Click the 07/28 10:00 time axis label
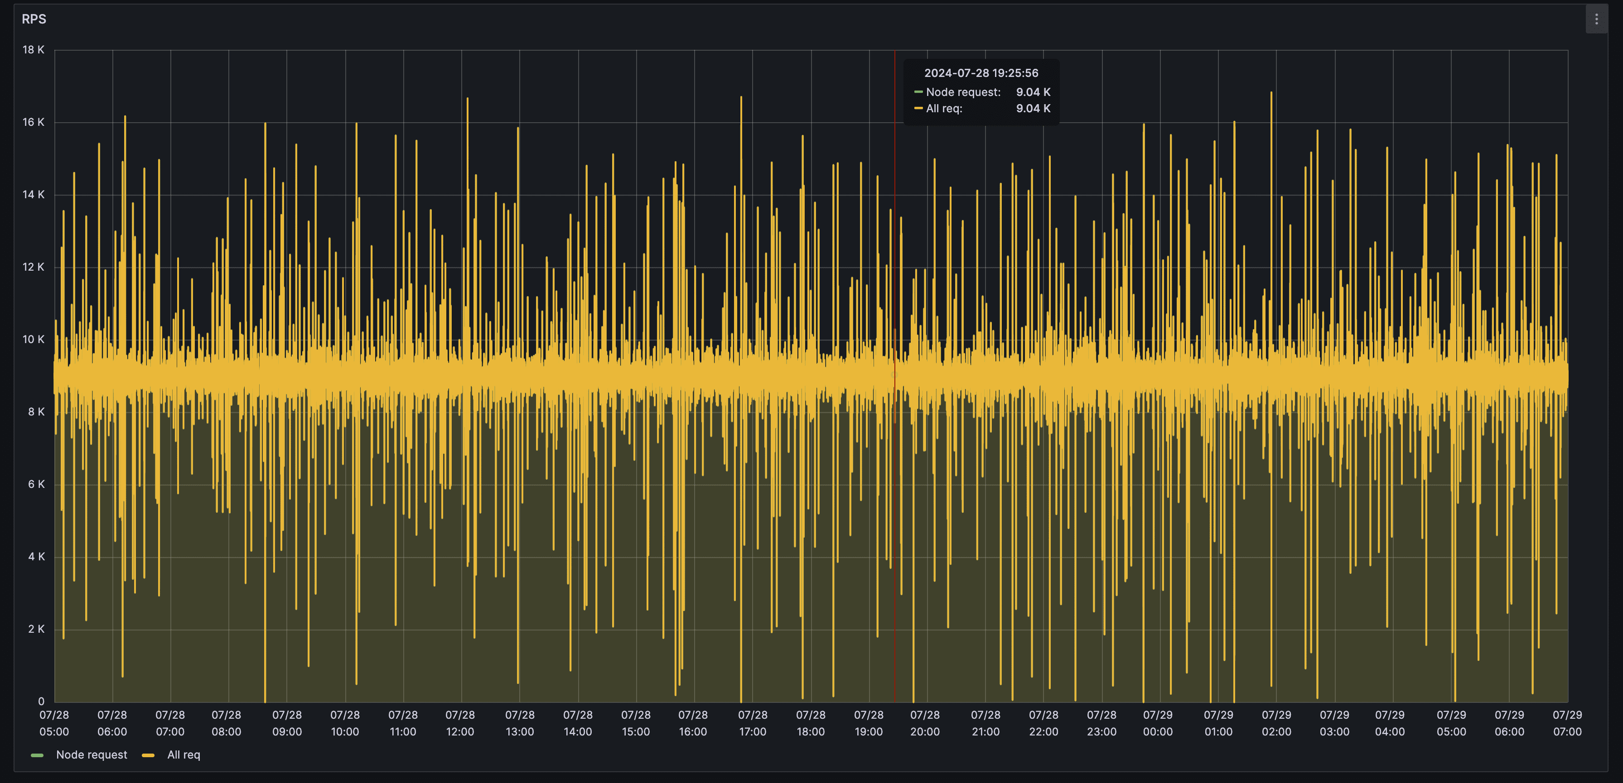1623x783 pixels. (x=345, y=723)
